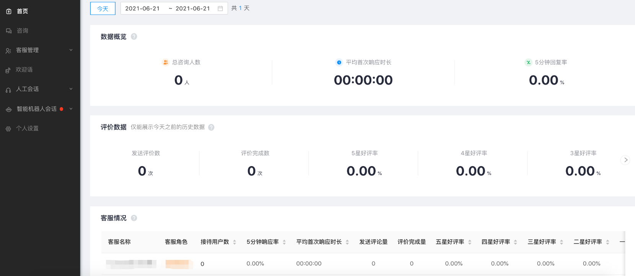The height and width of the screenshot is (276, 635).
Task: Expand the 智能机器人会话 submenu chevron
Action: [71, 109]
